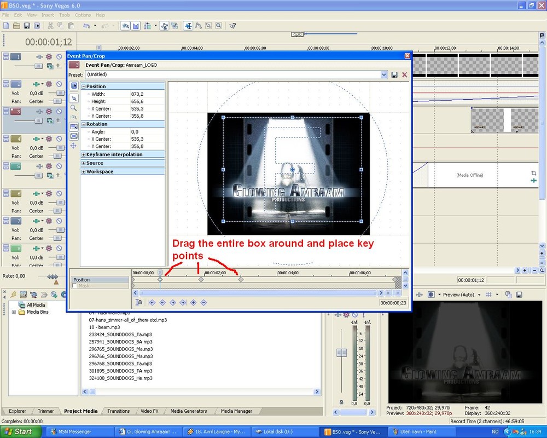This screenshot has width=547, height=438.
Task: Click the Open folder icon in toolbar
Action: (x=16, y=26)
